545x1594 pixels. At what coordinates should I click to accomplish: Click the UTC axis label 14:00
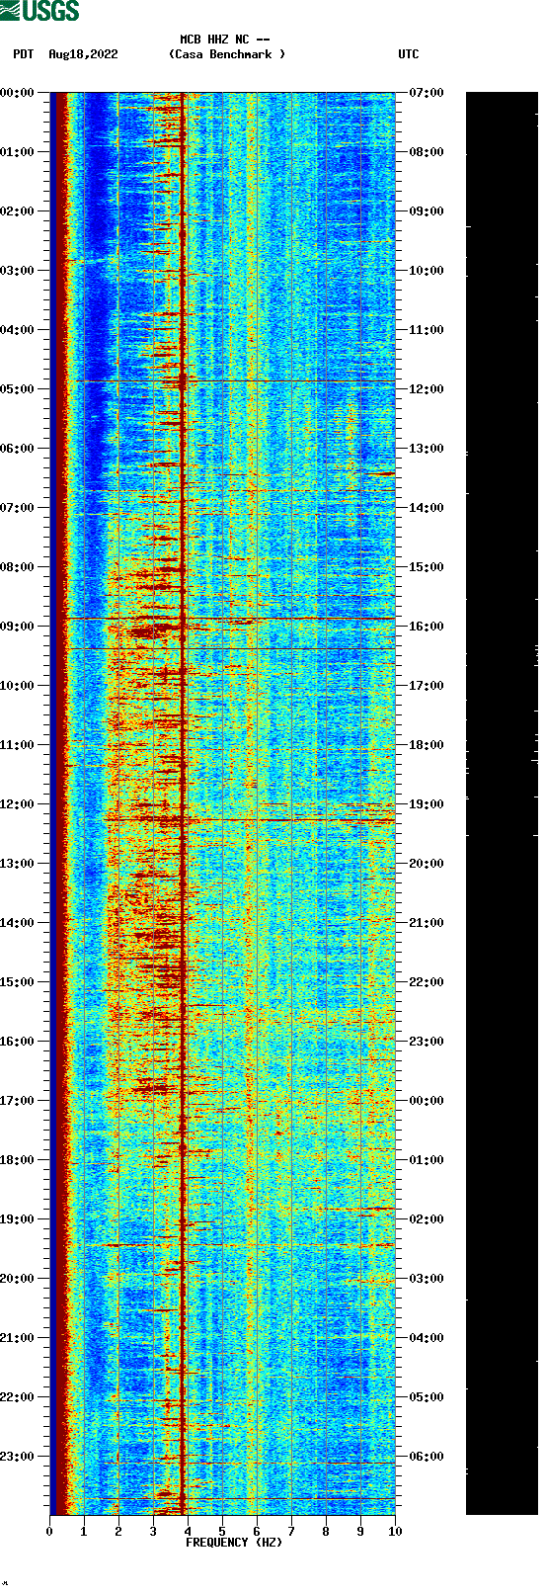[427, 508]
